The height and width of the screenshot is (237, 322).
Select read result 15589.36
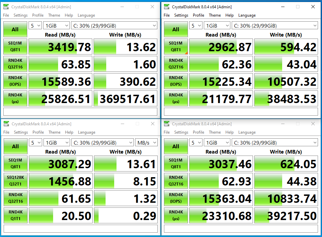click(x=60, y=81)
